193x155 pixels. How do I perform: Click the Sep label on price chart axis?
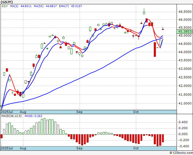click(79, 112)
